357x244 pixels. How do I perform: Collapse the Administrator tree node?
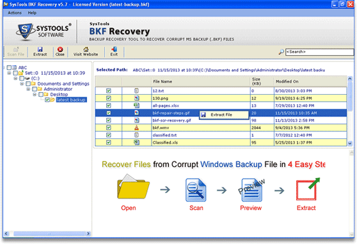28,89
